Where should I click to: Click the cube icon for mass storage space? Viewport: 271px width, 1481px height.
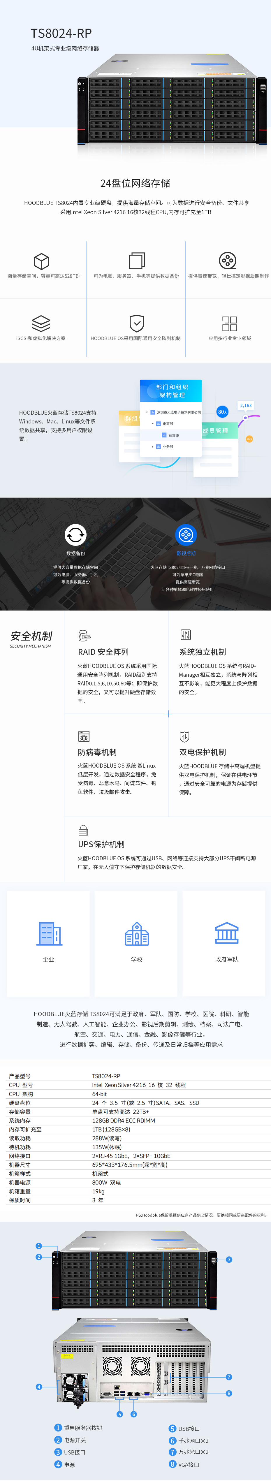click(41, 261)
